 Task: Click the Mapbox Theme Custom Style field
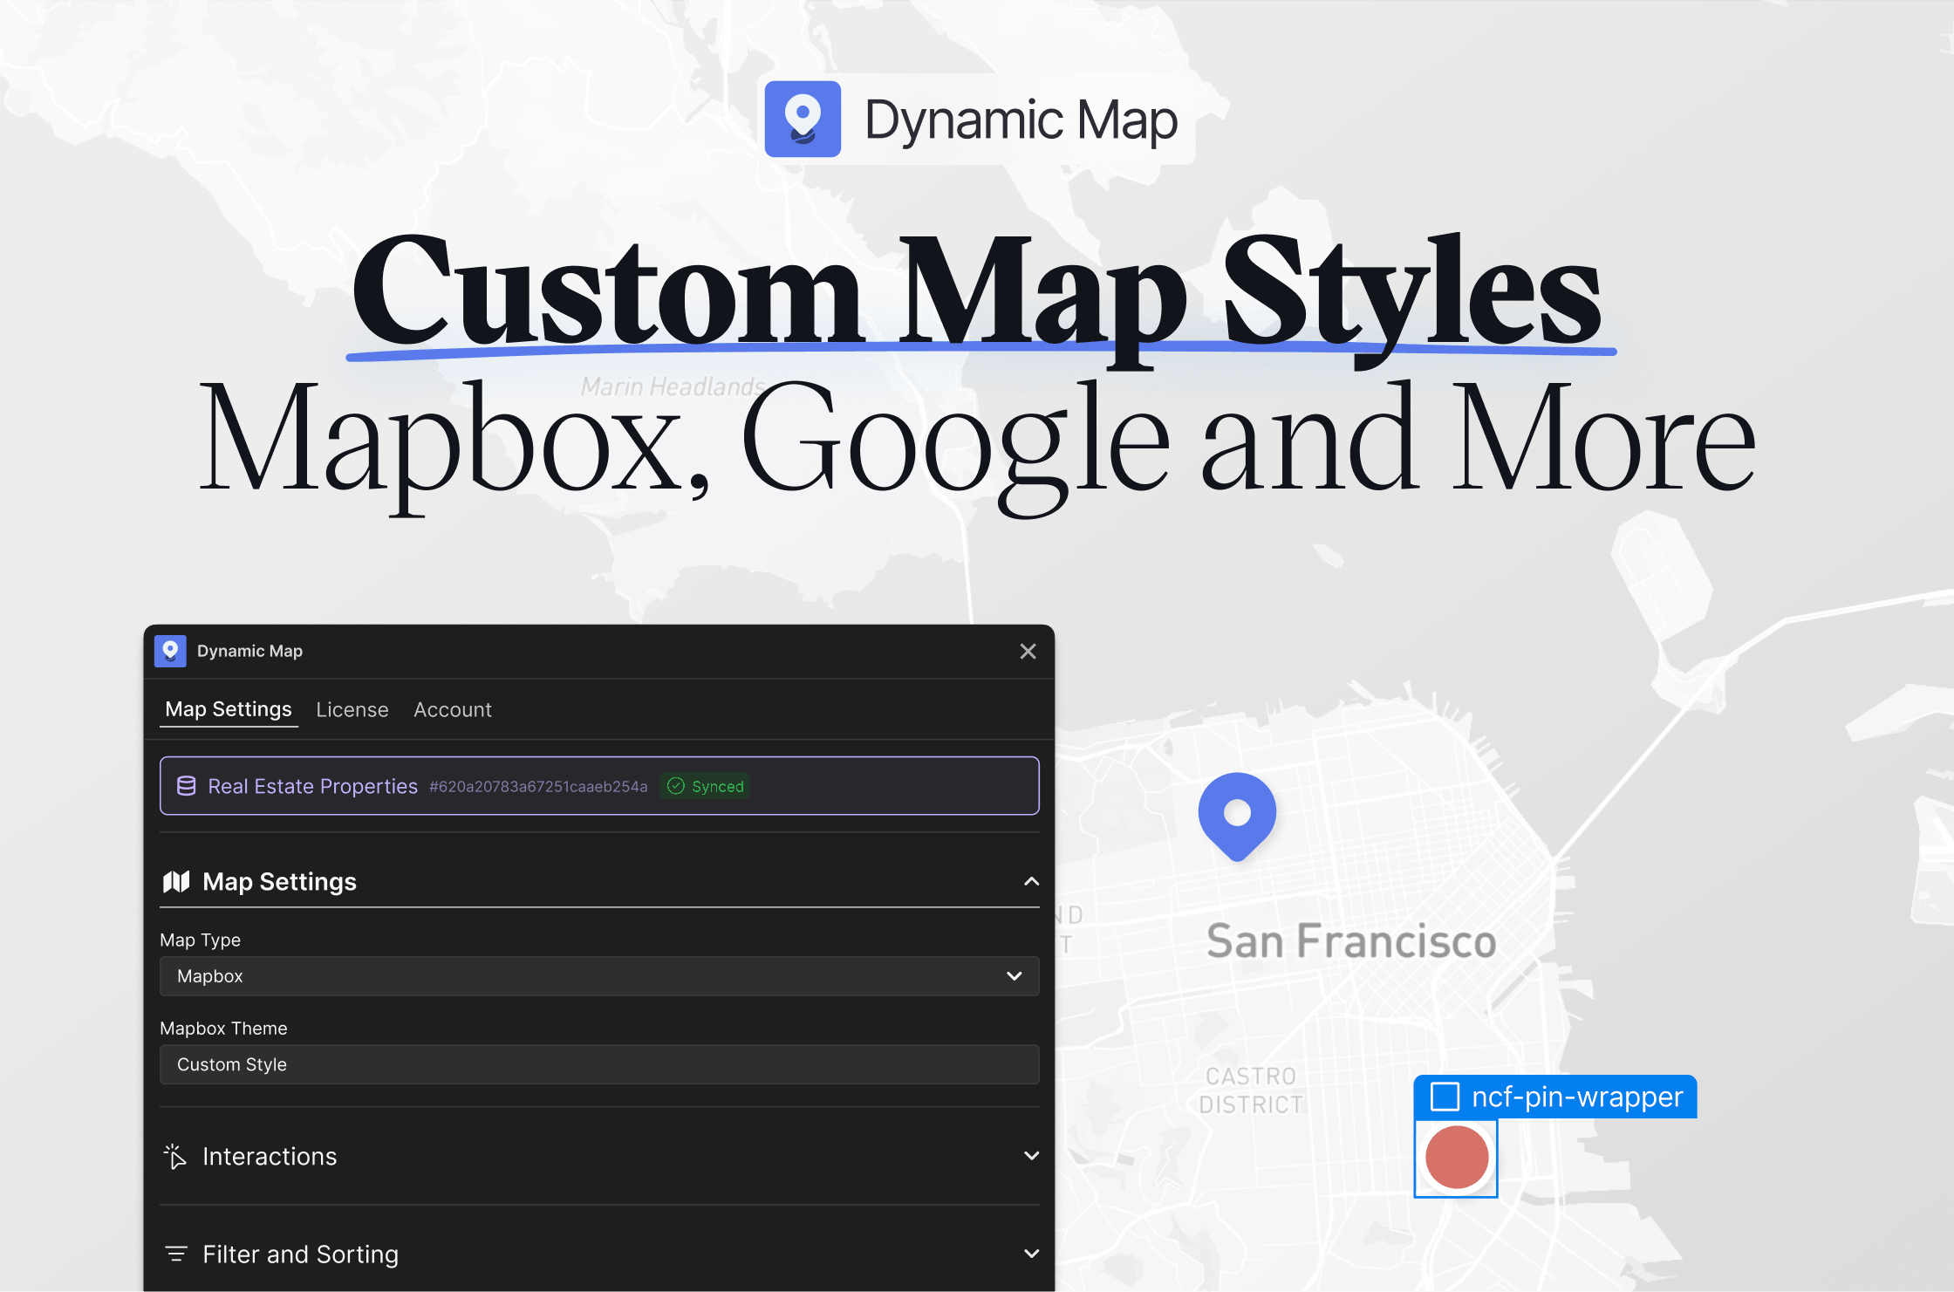[x=599, y=1064]
